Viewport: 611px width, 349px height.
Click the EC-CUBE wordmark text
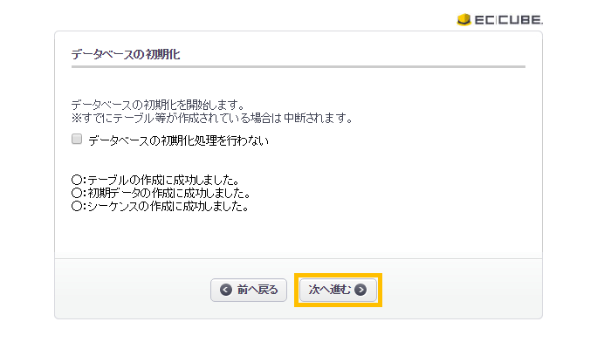pyautogui.click(x=509, y=20)
